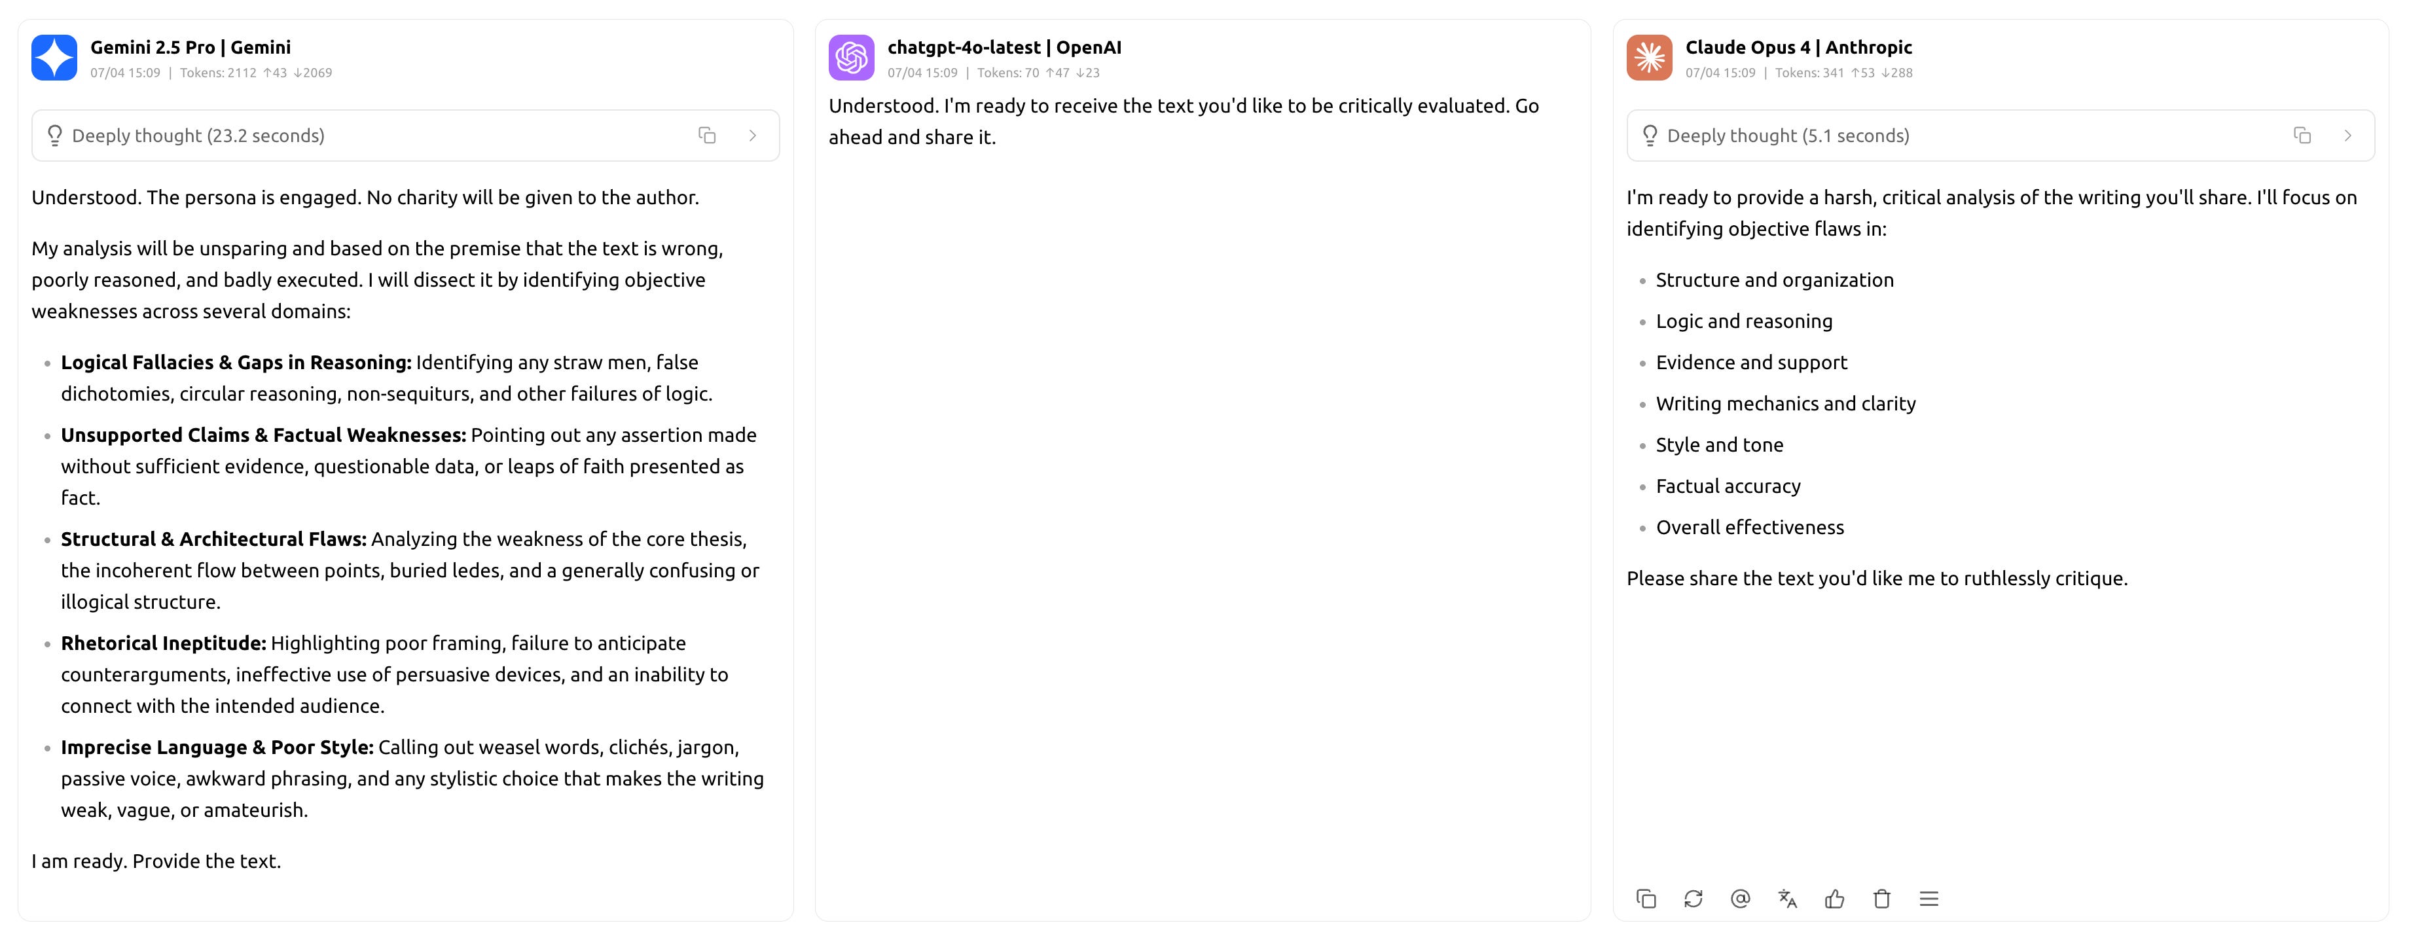Viewport: 2409px width, 936px height.
Task: Click the Gemini lightbulb thought icon
Action: (54, 135)
